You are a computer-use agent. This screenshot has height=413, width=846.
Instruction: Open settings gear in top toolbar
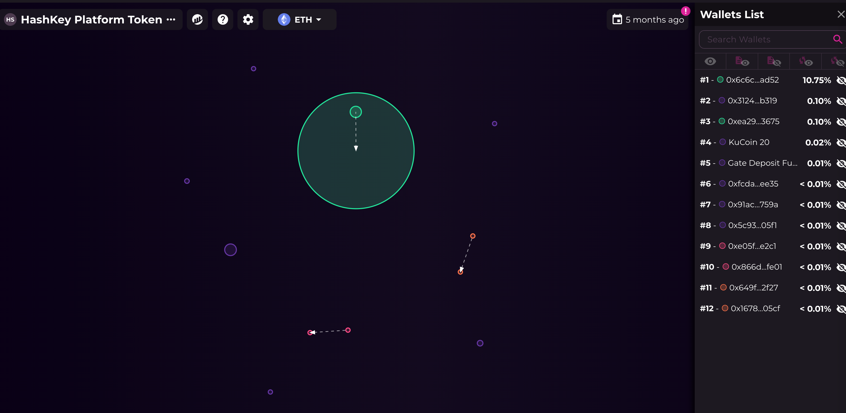click(248, 20)
